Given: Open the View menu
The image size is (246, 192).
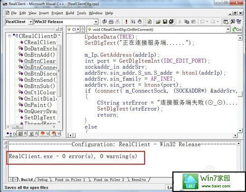Looking at the screenshot, I should pyautogui.click(x=32, y=13).
